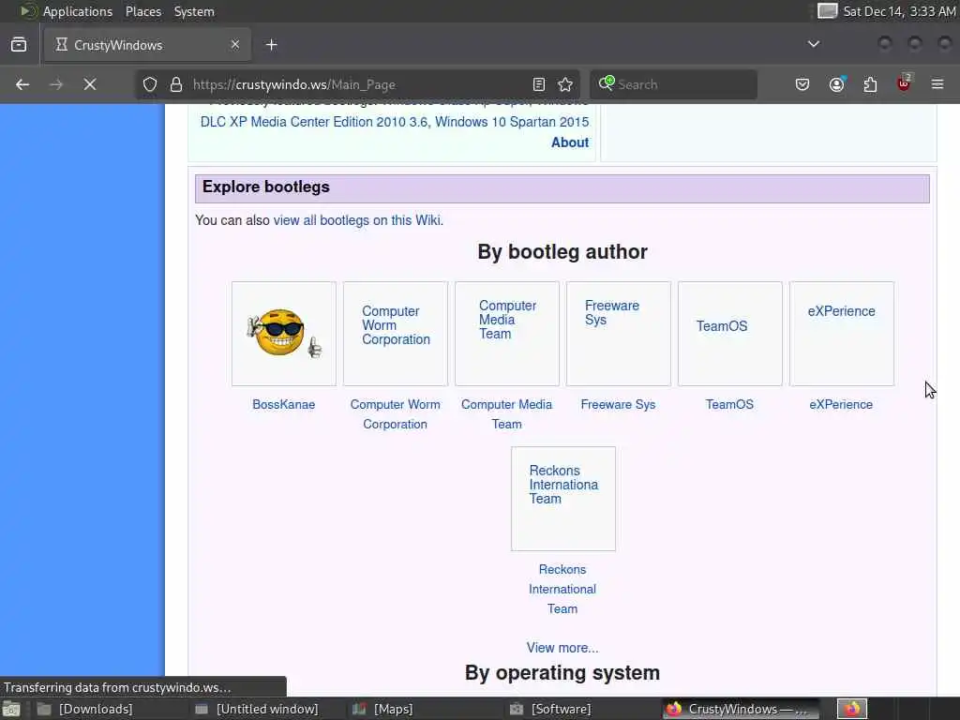The height and width of the screenshot is (720, 960).
Task: Open the eXPerience caption link
Action: pos(841,405)
